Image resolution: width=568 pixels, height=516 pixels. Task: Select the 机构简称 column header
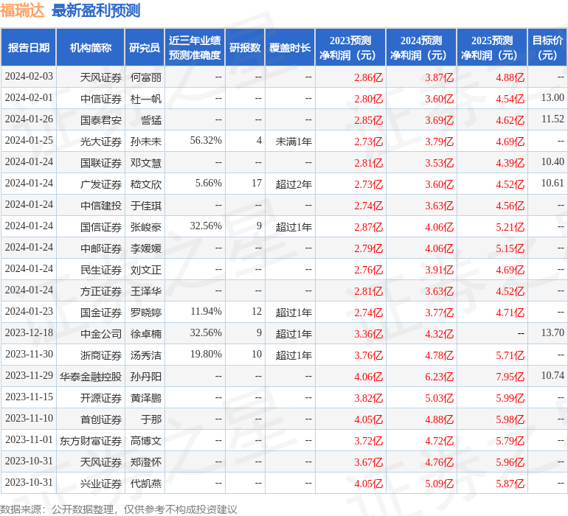tap(91, 47)
